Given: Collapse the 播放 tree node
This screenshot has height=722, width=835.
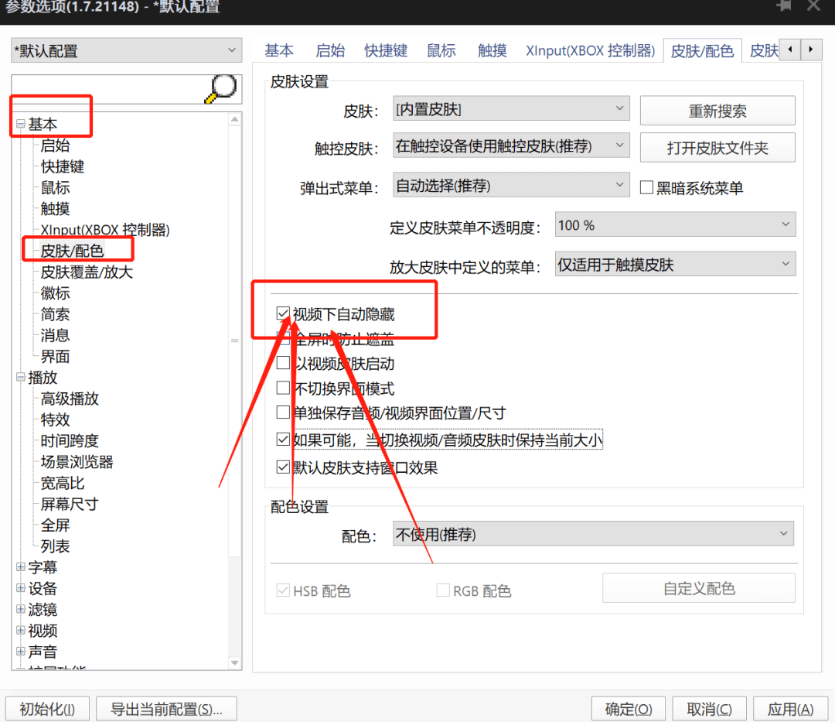Looking at the screenshot, I should tap(21, 378).
